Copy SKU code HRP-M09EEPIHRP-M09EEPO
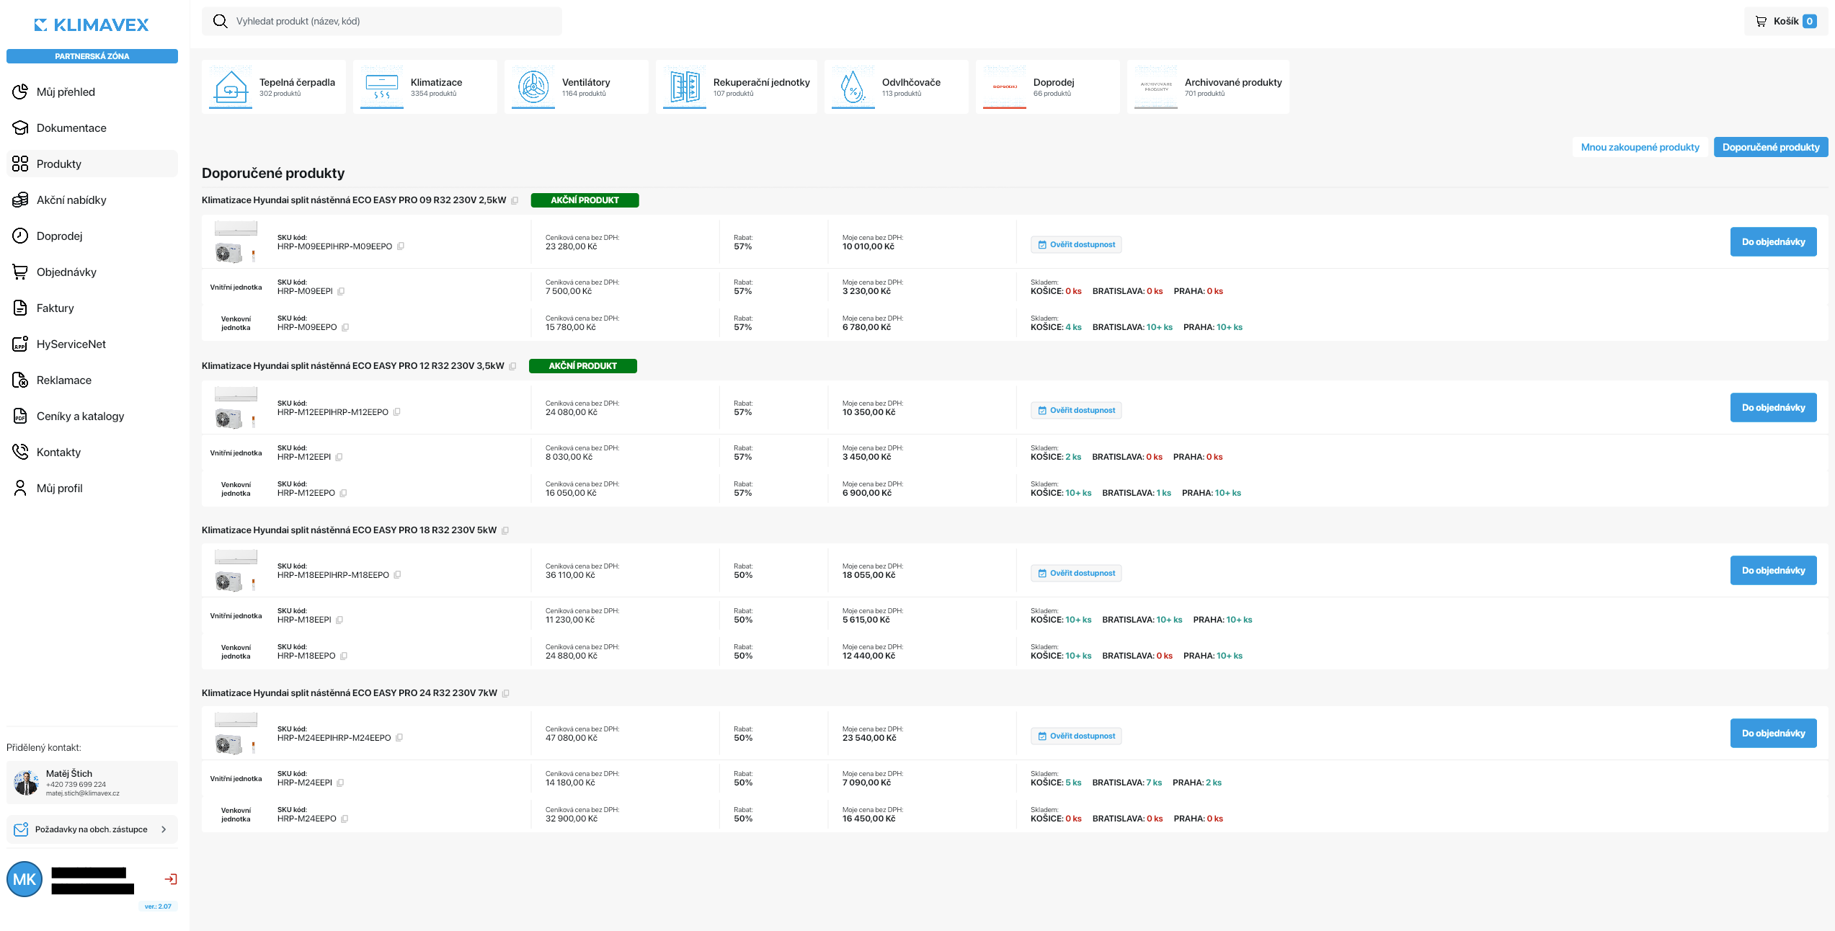1835x931 pixels. (401, 246)
